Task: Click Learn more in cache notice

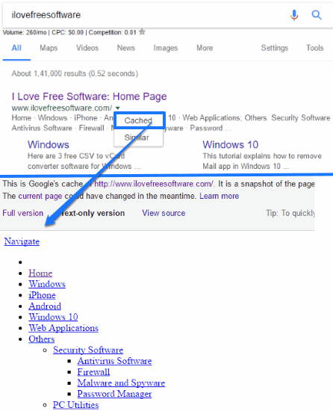Action: point(219,196)
